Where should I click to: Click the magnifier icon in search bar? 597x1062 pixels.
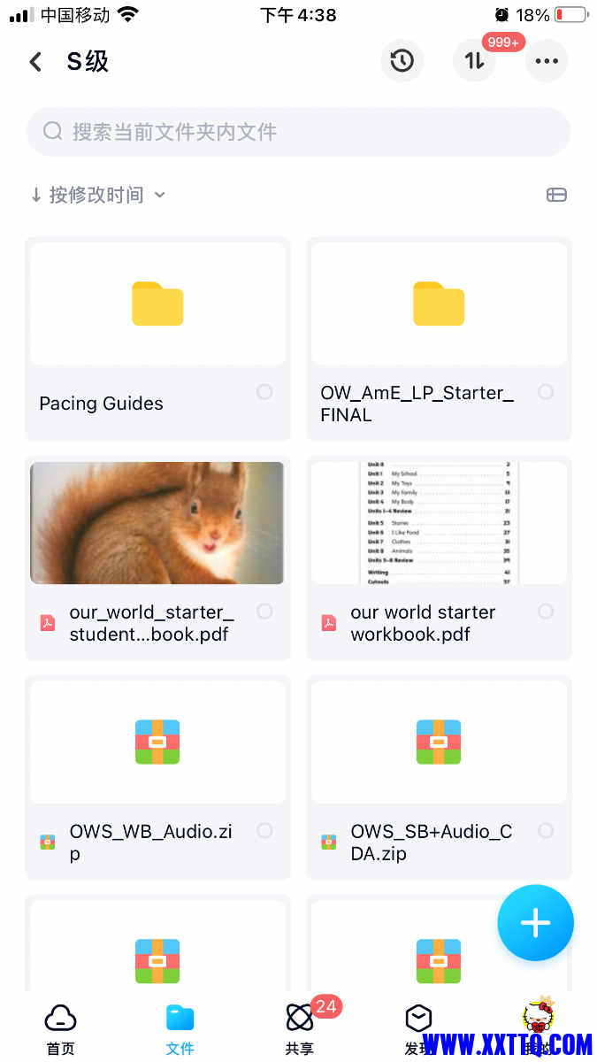click(53, 132)
